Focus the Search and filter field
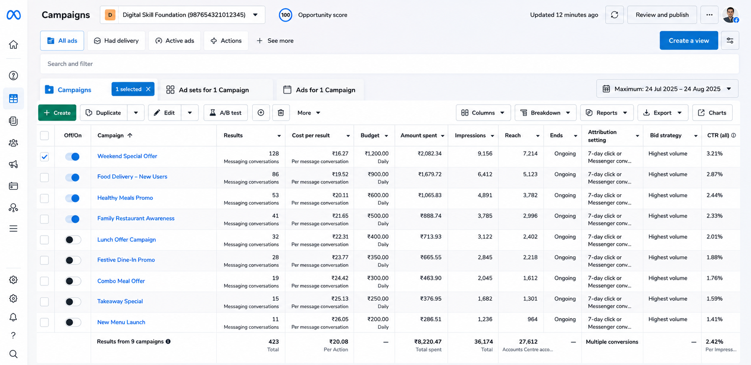 pyautogui.click(x=389, y=64)
